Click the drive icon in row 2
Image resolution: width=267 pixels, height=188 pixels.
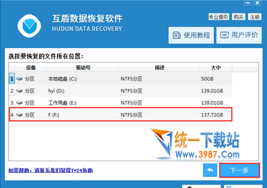tap(19, 91)
